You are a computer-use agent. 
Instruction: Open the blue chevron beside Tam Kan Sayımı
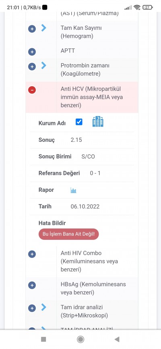tap(44, 28)
